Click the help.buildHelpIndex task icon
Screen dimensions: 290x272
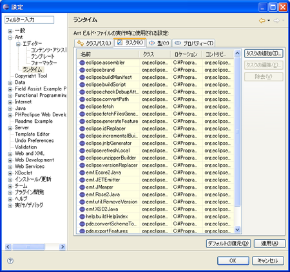click(82, 216)
